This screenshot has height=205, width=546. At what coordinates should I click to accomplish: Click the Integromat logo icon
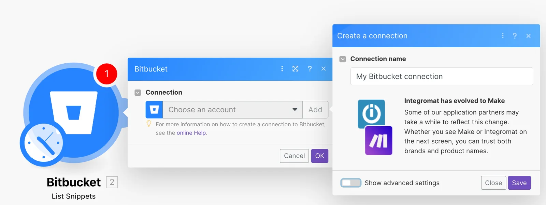pyautogui.click(x=371, y=114)
